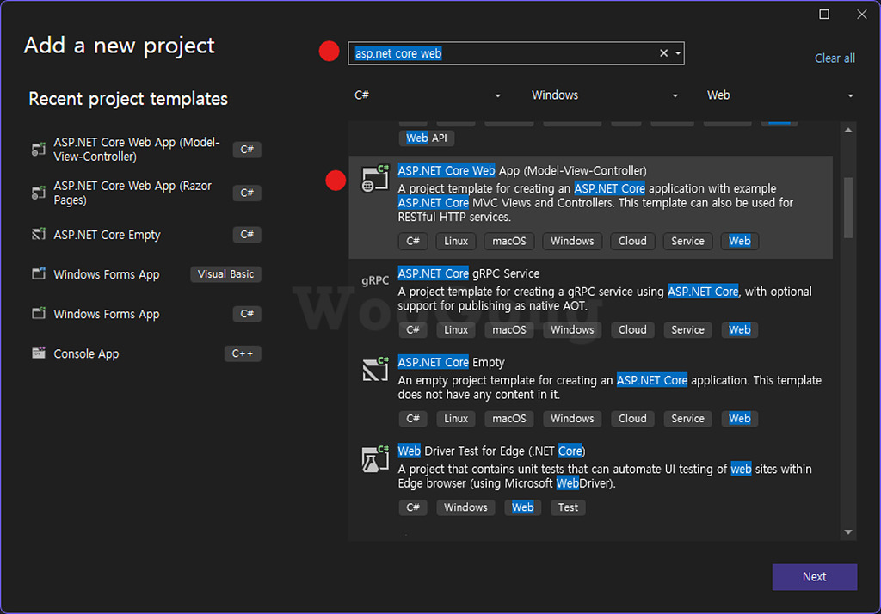Click the scroll up arrow of template list
Screen dimensions: 881x614
848,131
